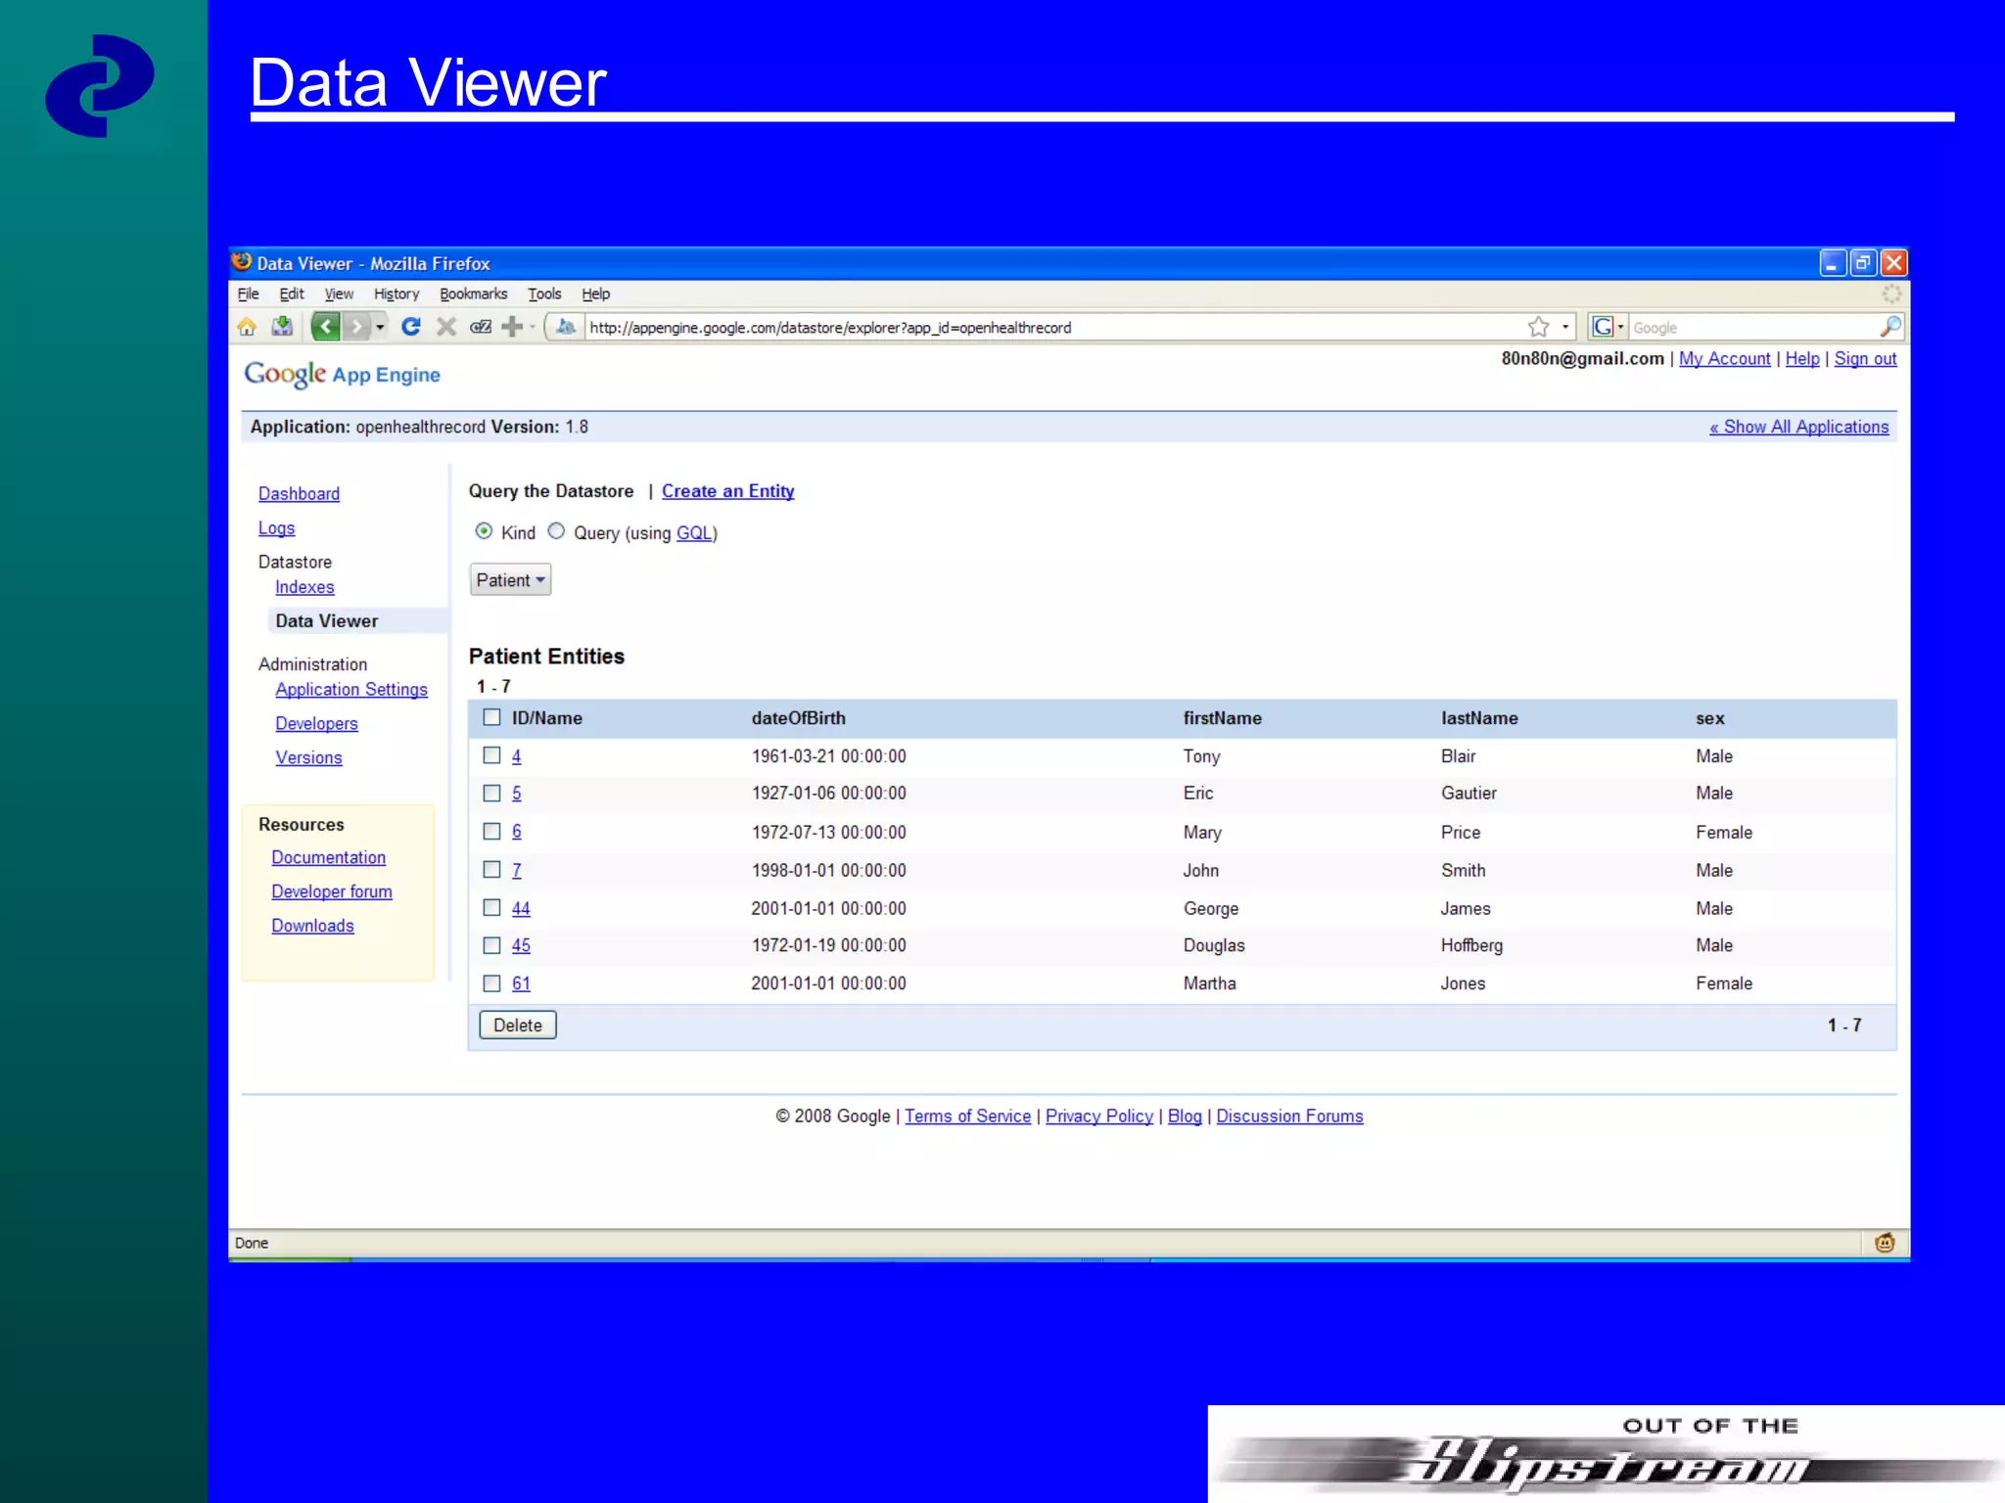Check the select-all checkbox in header row
2005x1503 pixels.
[x=491, y=717]
